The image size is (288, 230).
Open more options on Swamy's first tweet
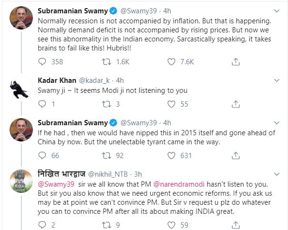pyautogui.click(x=276, y=10)
